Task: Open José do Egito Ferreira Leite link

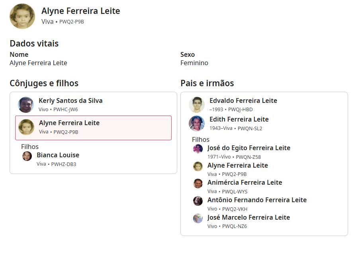Action: pyautogui.click(x=248, y=148)
